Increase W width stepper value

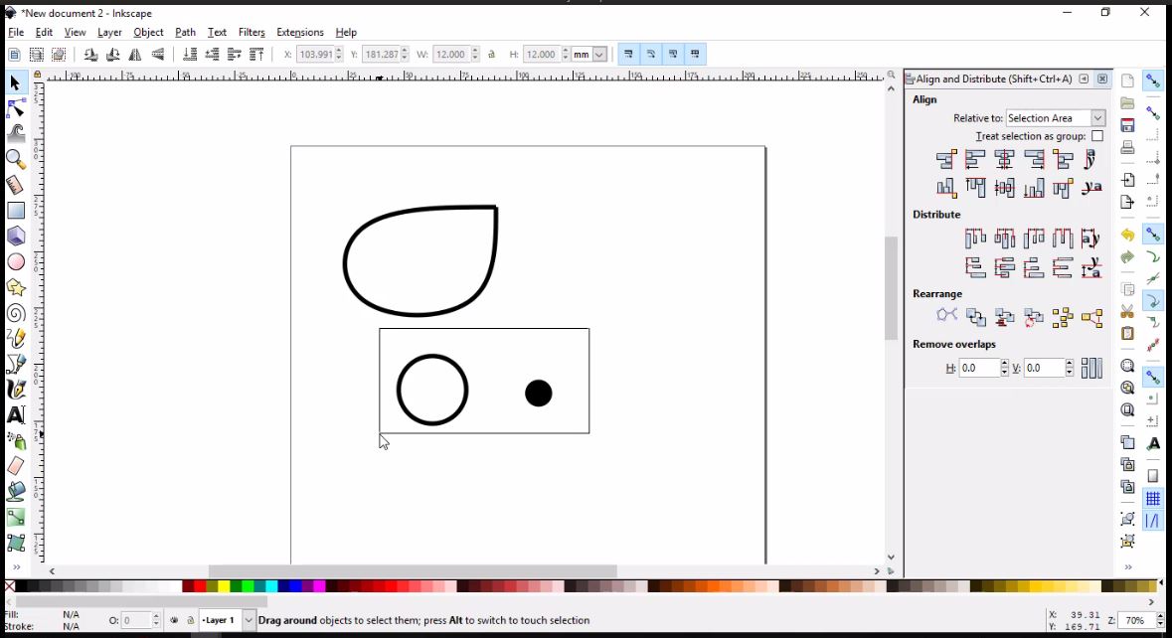click(474, 50)
